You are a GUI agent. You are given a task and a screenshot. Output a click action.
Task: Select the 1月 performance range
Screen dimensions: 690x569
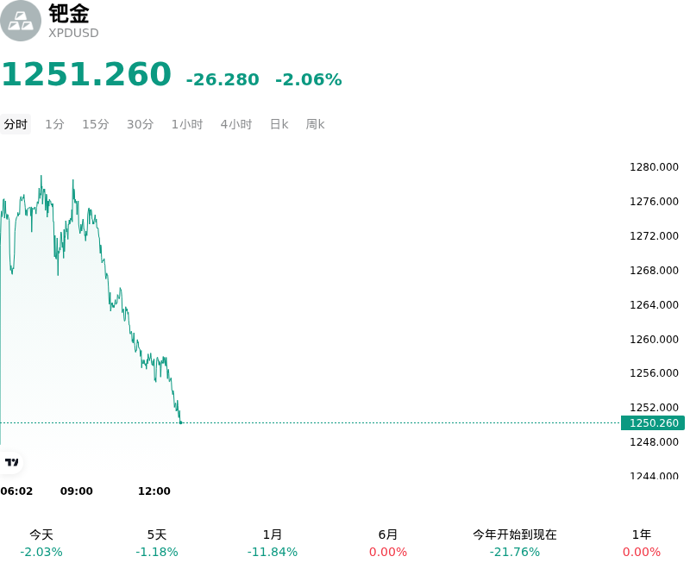[x=273, y=543]
